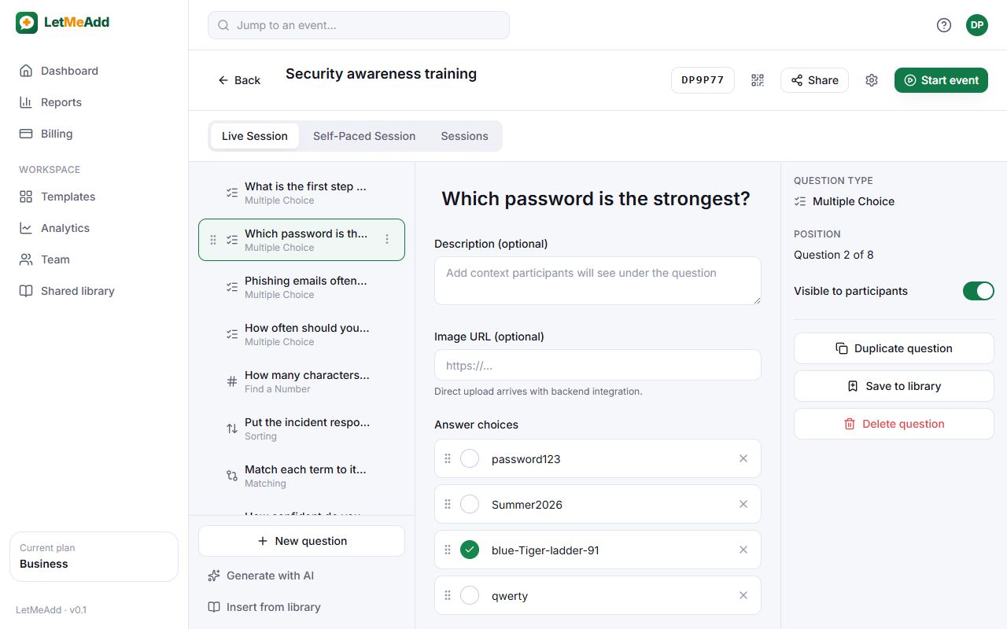This screenshot has height=629, width=1007.
Task: Toggle Visible to participants switch
Action: point(979,291)
